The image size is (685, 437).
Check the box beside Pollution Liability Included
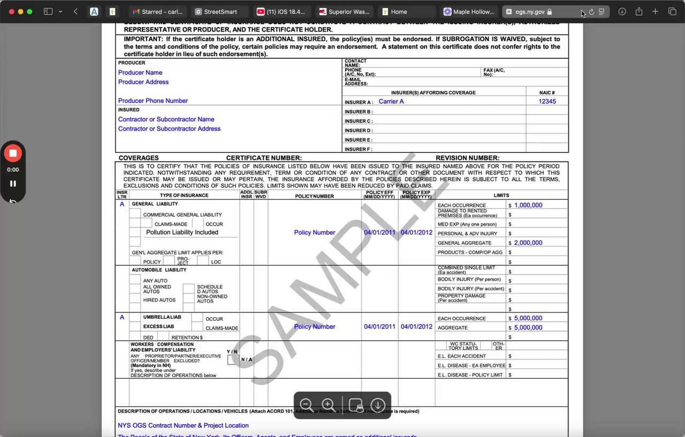point(135,232)
